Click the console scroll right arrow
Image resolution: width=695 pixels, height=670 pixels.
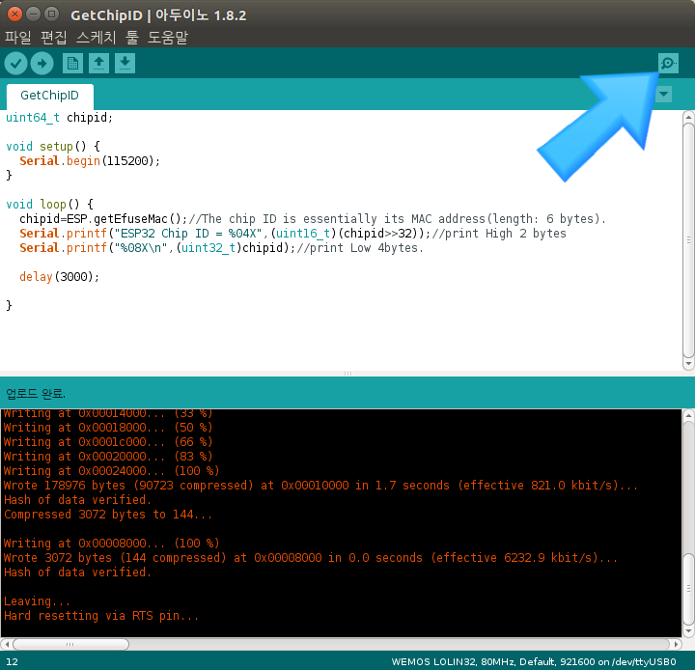point(676,644)
